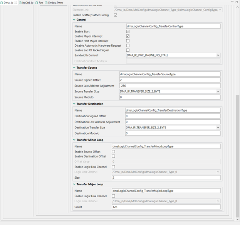Click the Source Signed Offset field
The height and width of the screenshot is (225, 240).
170,80
